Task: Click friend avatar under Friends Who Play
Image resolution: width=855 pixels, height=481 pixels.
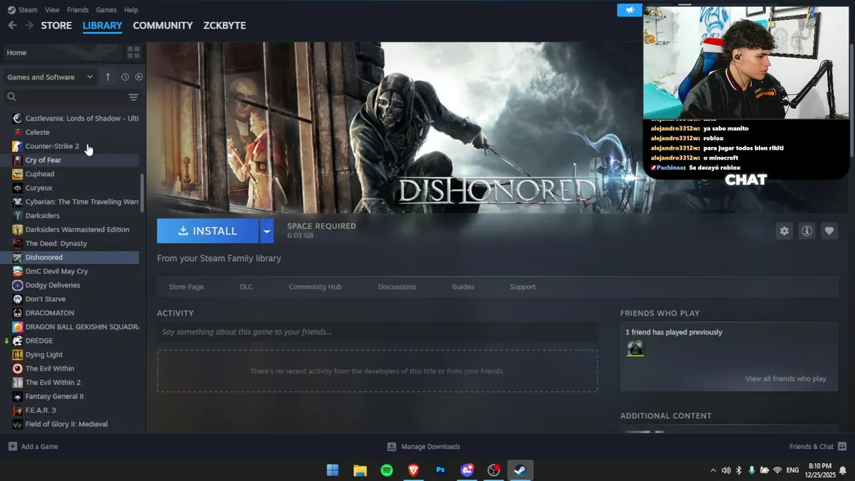Action: click(x=635, y=348)
